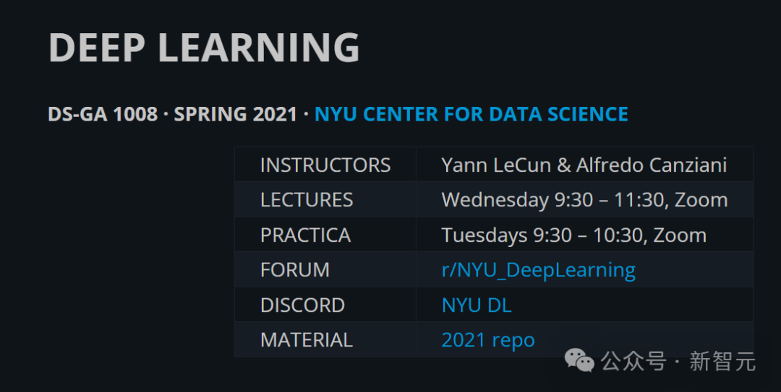
Task: Select the MATERIAL label cell
Action: click(325, 339)
